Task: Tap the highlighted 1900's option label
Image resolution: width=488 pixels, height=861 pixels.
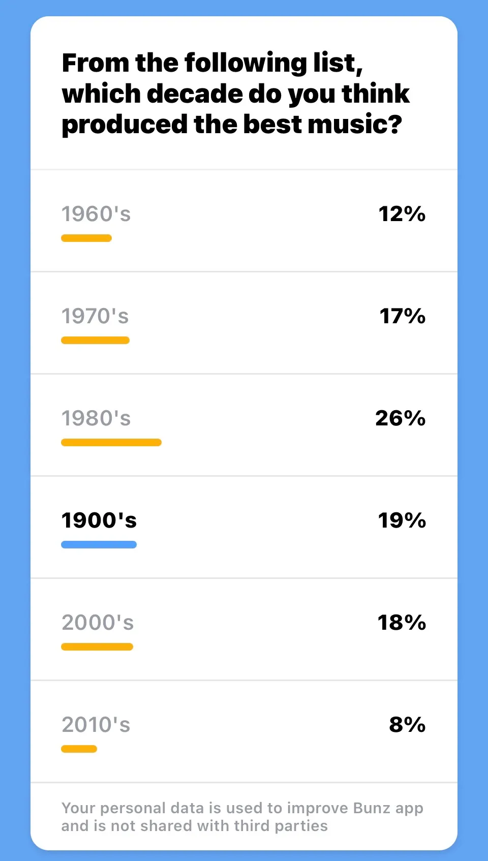Action: point(99,520)
